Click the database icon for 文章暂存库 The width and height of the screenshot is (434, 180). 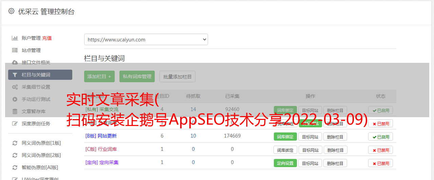tap(15, 111)
